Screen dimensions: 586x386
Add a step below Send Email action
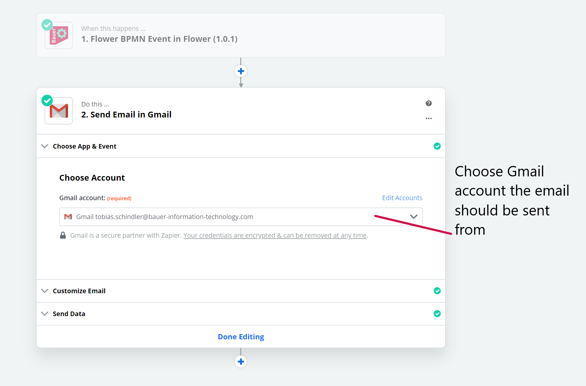(241, 362)
